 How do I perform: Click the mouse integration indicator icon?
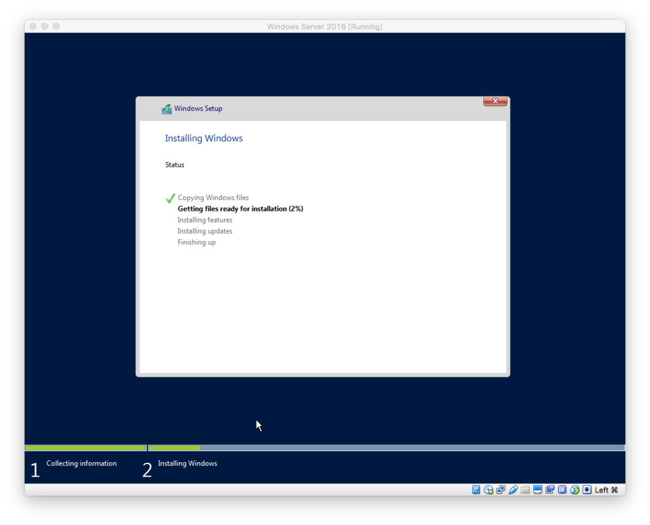574,489
